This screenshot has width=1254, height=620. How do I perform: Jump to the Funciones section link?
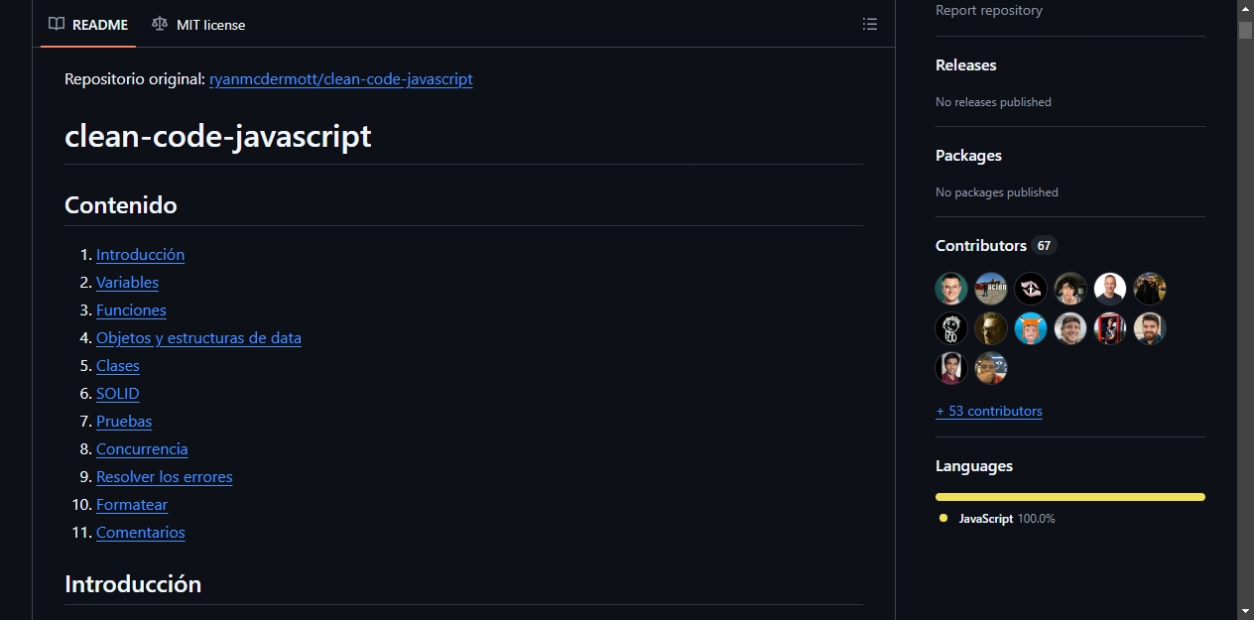131,310
